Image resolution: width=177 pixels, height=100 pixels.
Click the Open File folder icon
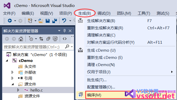click(x=41, y=21)
